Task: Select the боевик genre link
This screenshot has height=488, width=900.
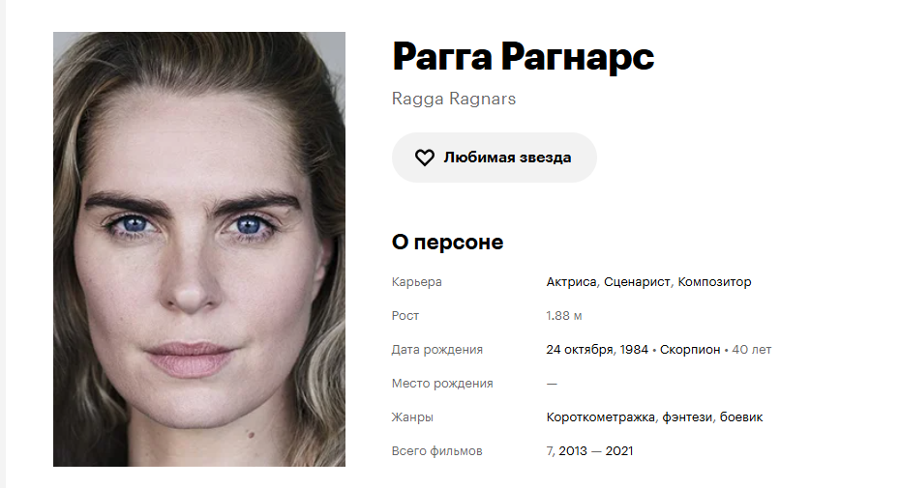Action: (741, 417)
